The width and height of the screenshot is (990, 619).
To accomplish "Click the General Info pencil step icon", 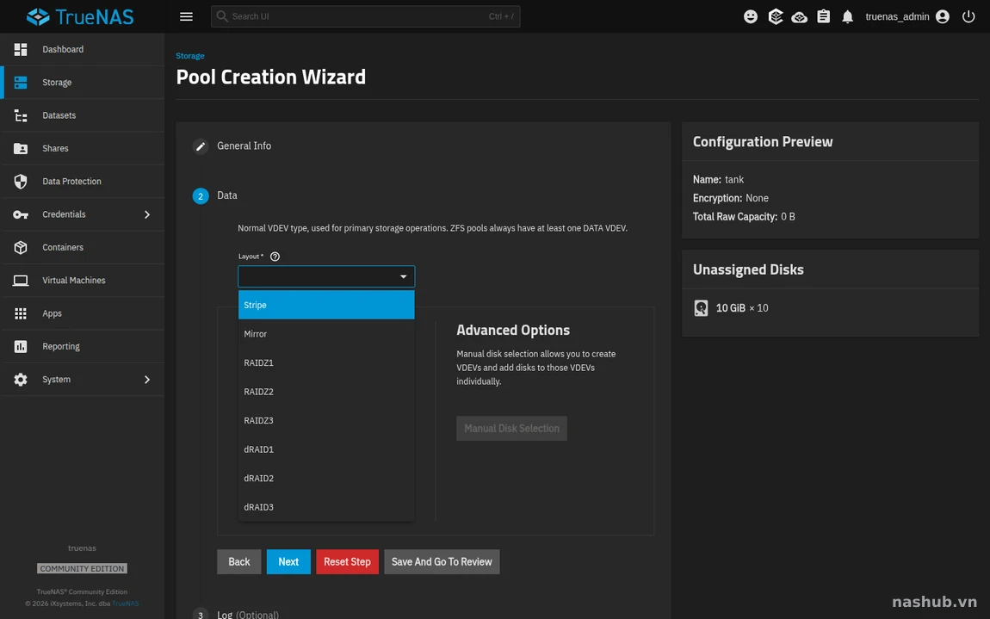I will click(200, 145).
